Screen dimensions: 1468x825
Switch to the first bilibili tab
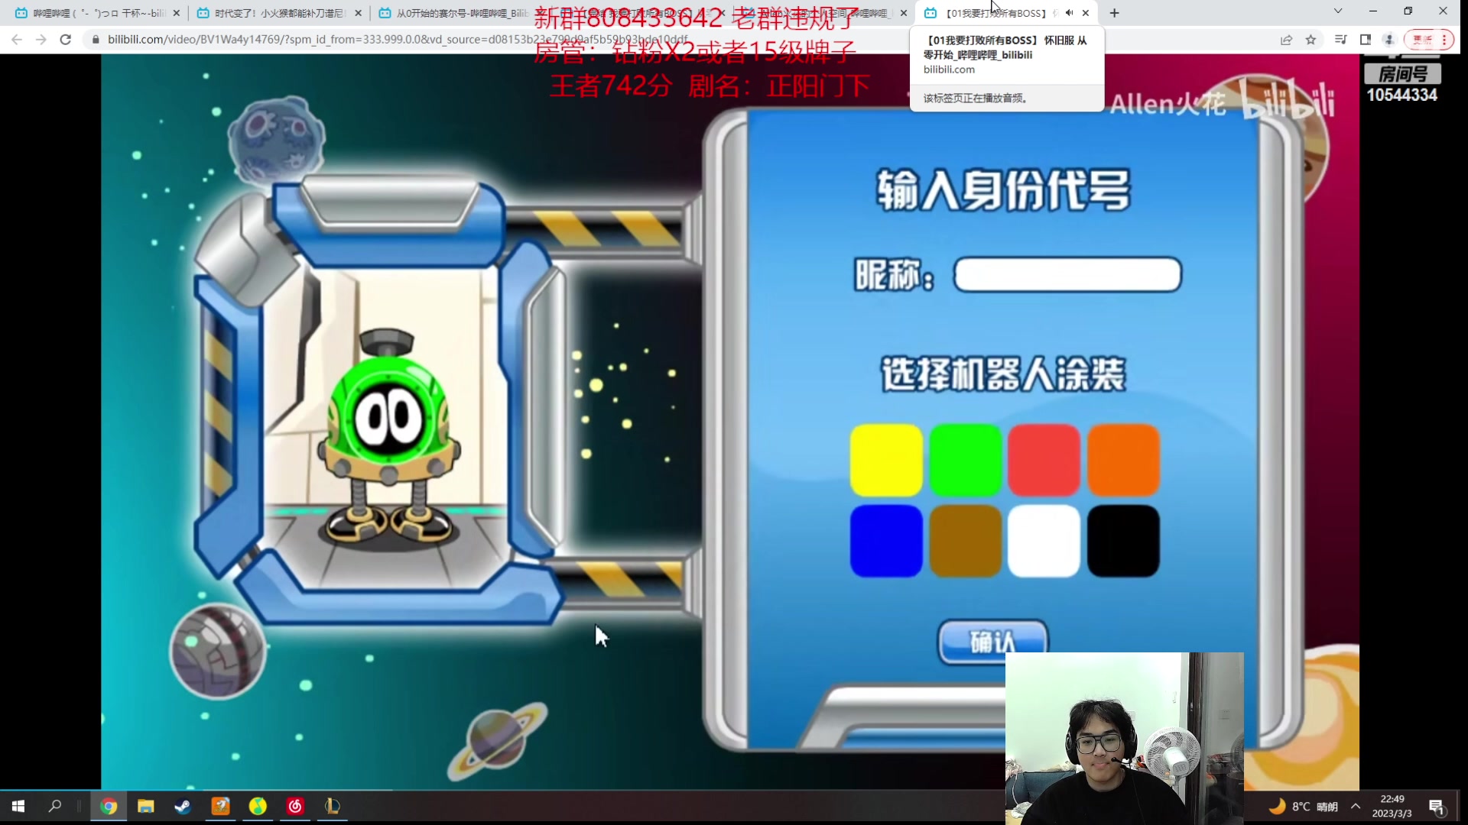tap(96, 13)
